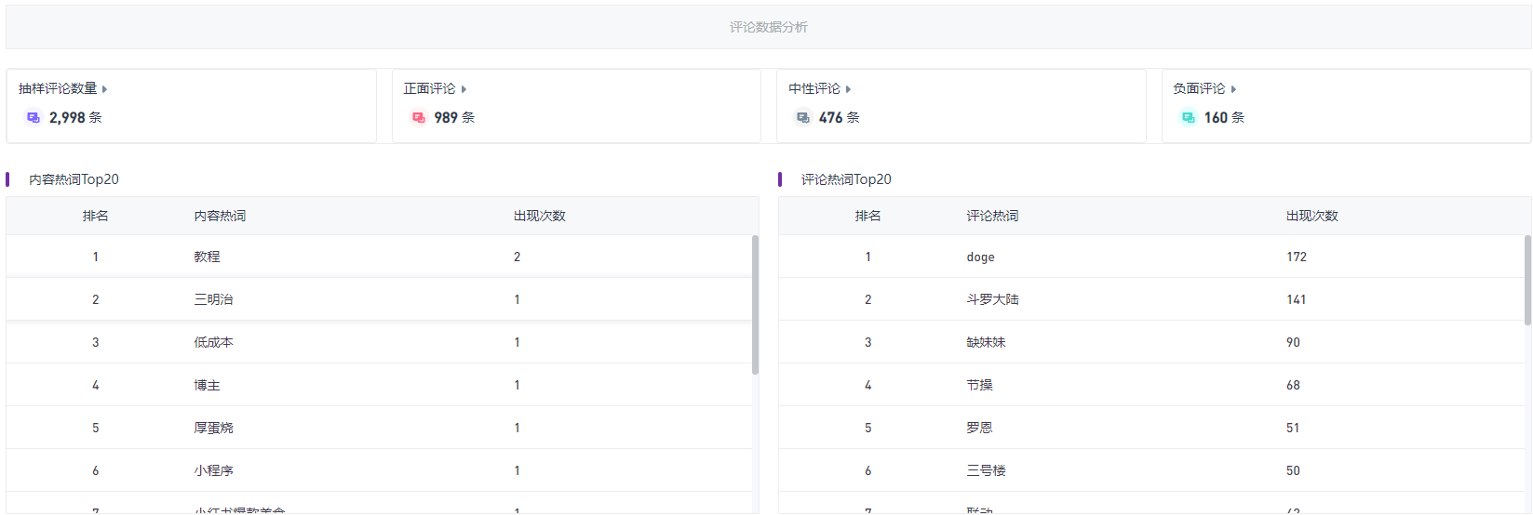The height and width of the screenshot is (515, 1533).
Task: Click the red positive comments icon
Action: [x=419, y=117]
